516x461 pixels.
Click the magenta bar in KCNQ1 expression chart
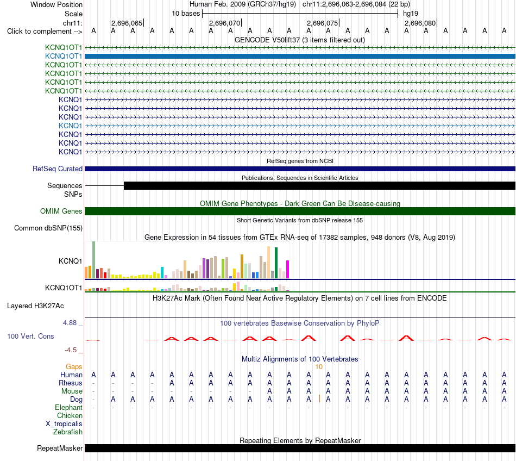(x=288, y=270)
